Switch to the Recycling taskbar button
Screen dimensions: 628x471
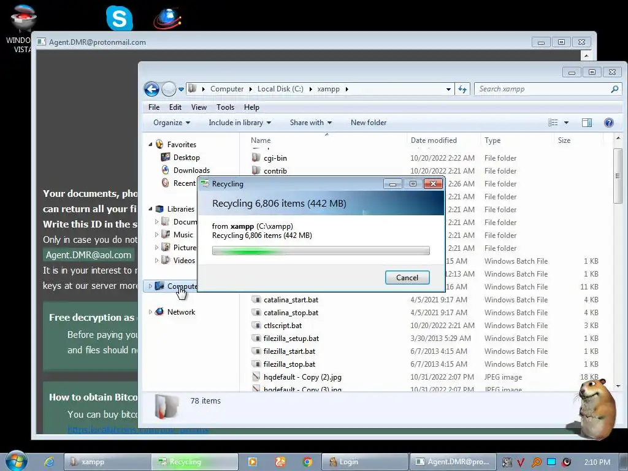click(x=194, y=462)
